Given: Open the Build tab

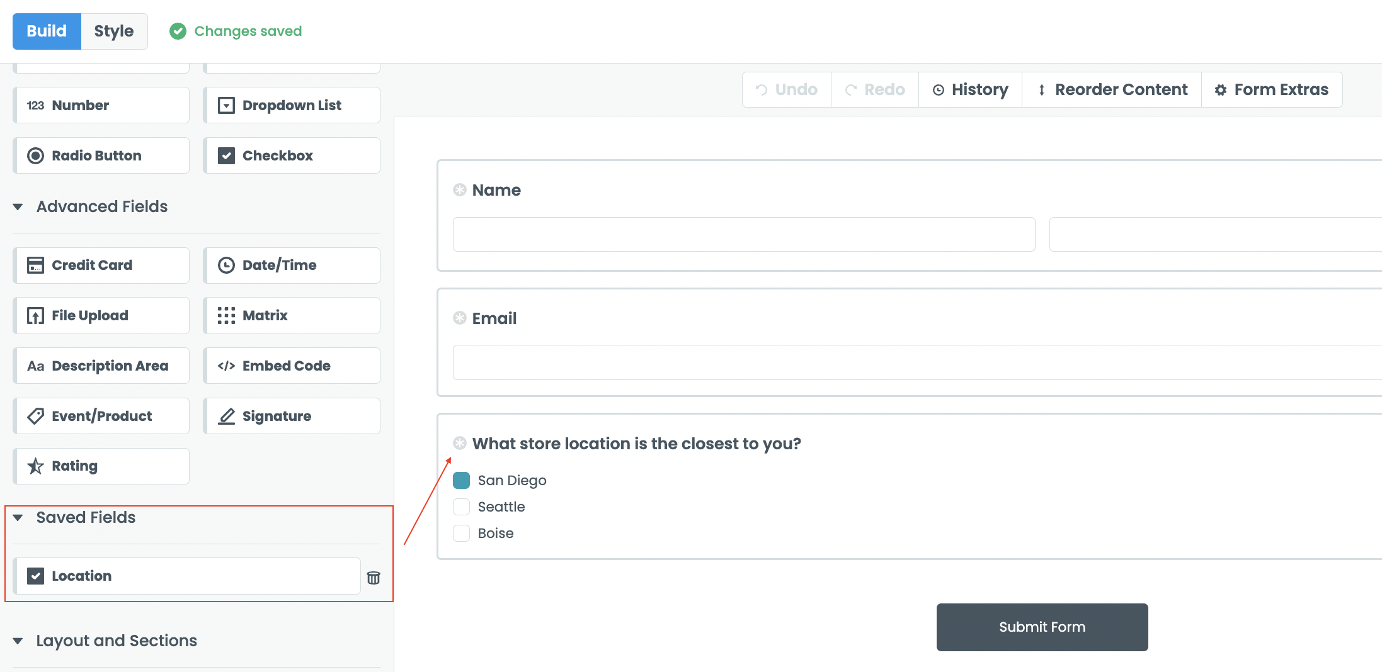Looking at the screenshot, I should click(47, 31).
